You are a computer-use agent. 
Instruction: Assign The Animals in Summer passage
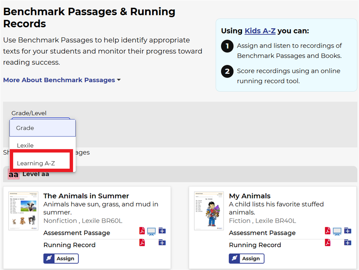(61, 258)
